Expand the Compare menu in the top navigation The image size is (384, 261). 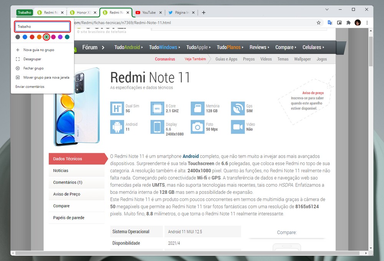[x=286, y=47]
